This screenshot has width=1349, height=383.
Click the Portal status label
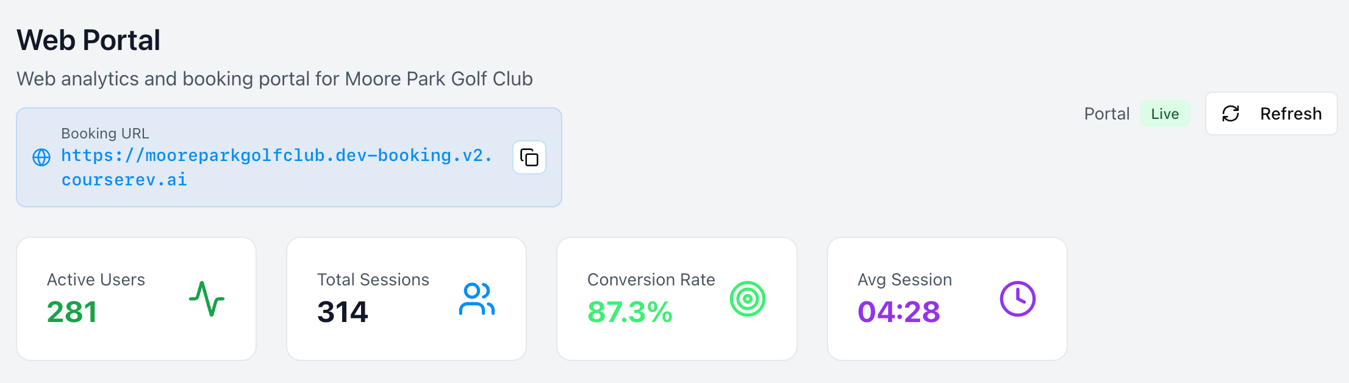(1107, 114)
